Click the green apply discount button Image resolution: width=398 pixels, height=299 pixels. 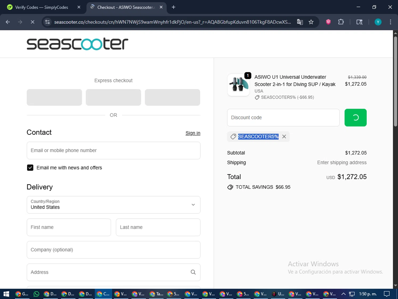click(x=356, y=117)
